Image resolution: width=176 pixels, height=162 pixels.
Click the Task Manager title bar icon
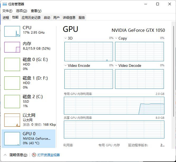pos(5,4)
